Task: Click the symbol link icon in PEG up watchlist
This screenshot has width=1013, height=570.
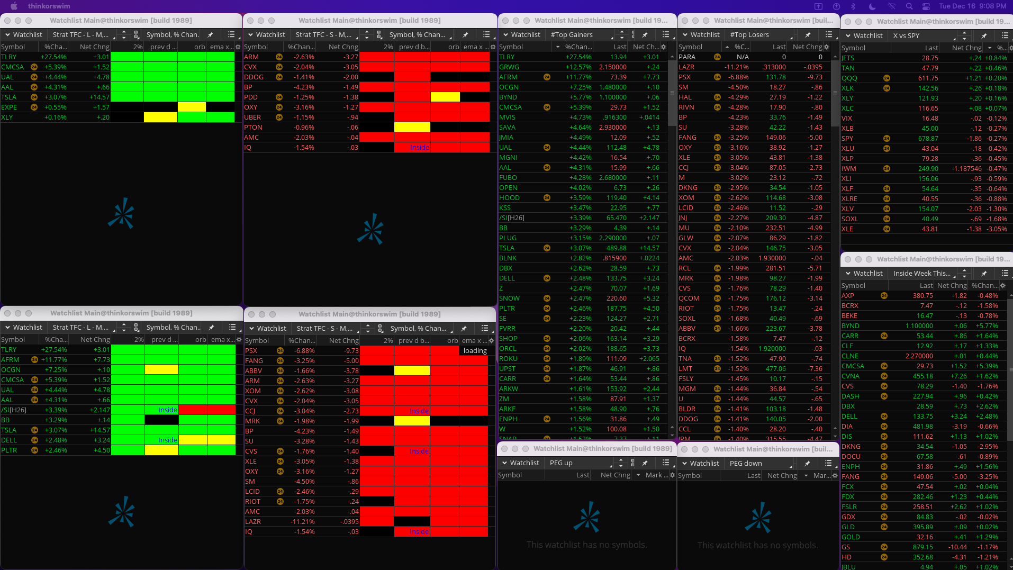Action: [x=633, y=463]
